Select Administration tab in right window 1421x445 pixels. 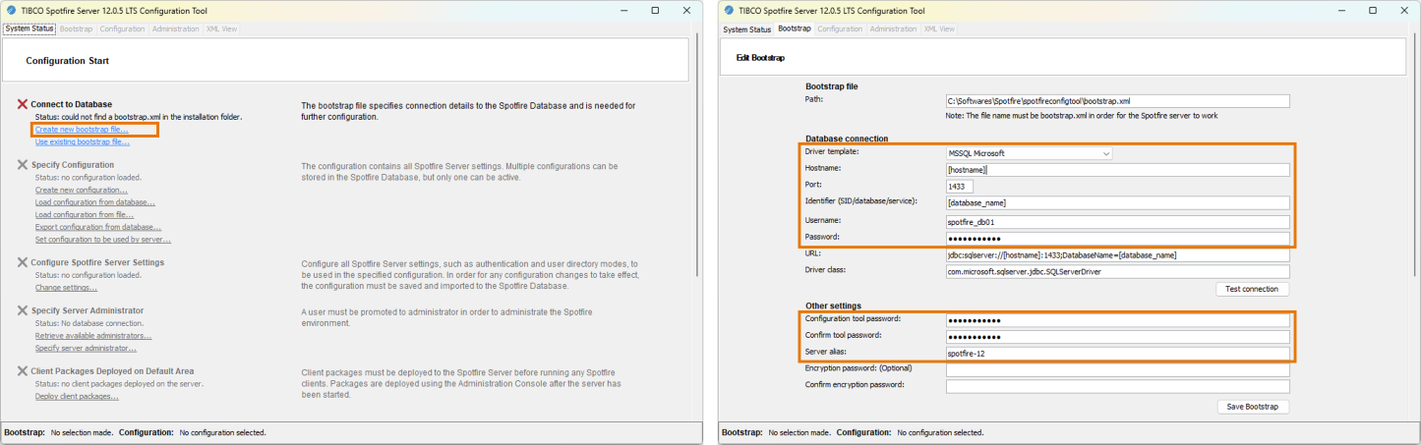tap(893, 28)
